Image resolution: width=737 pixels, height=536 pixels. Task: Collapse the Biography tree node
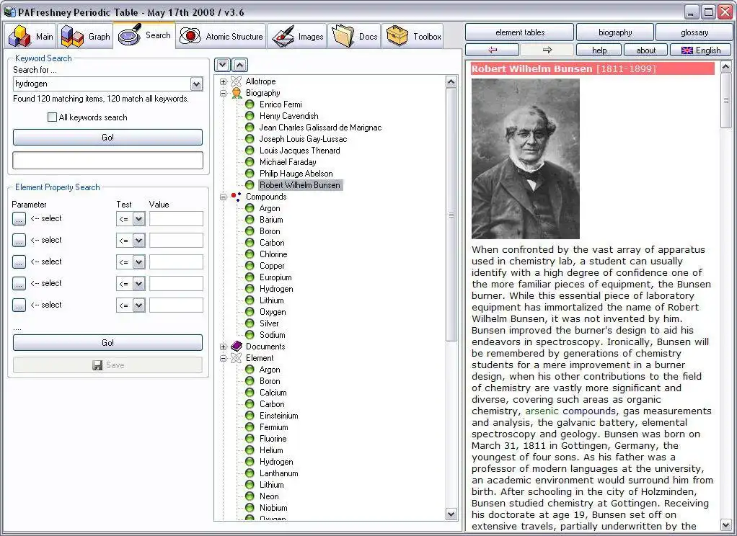point(224,93)
